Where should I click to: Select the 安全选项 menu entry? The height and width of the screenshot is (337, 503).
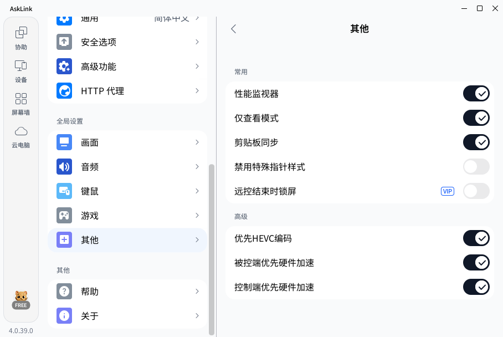[x=127, y=42]
